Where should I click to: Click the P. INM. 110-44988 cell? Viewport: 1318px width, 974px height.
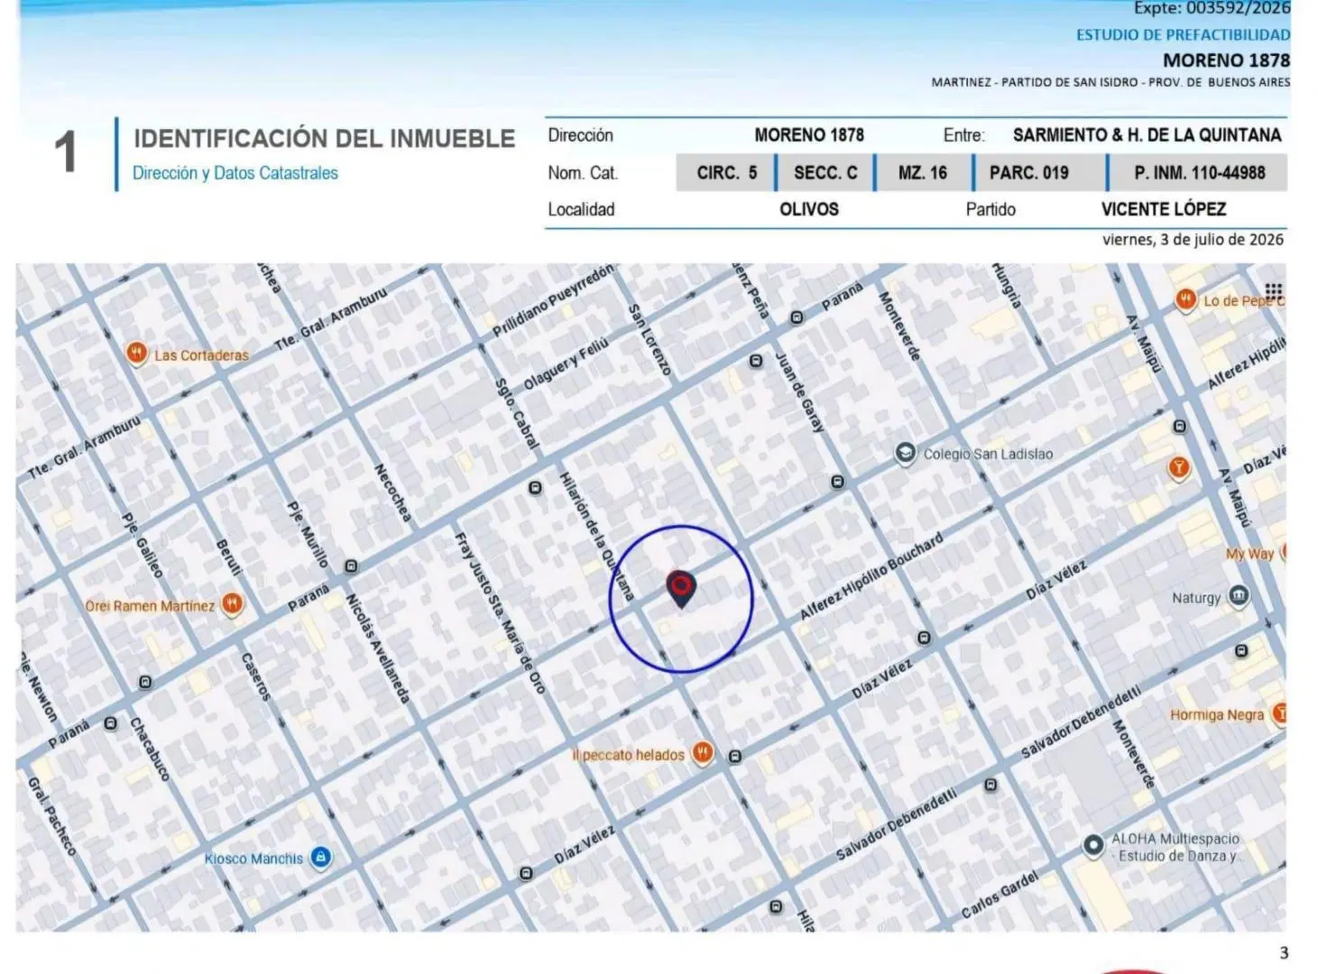1199,172
